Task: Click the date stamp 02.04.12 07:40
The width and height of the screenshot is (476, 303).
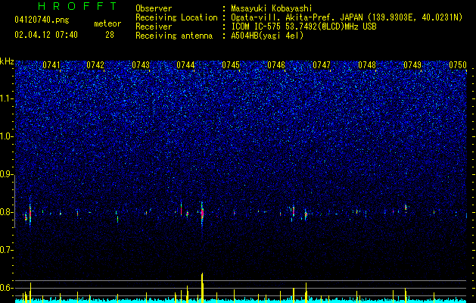Action: click(x=46, y=35)
